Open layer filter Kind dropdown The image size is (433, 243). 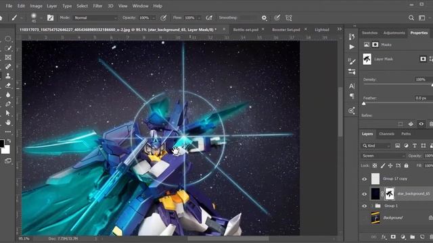click(376, 146)
